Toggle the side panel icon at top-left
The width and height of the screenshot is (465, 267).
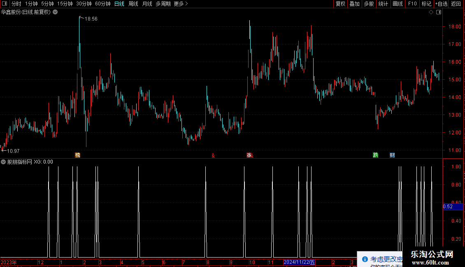pos(5,4)
